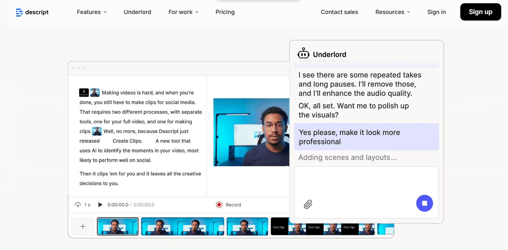Expand the Resources dropdown
Viewport: 508px width, 250px height.
coord(392,12)
